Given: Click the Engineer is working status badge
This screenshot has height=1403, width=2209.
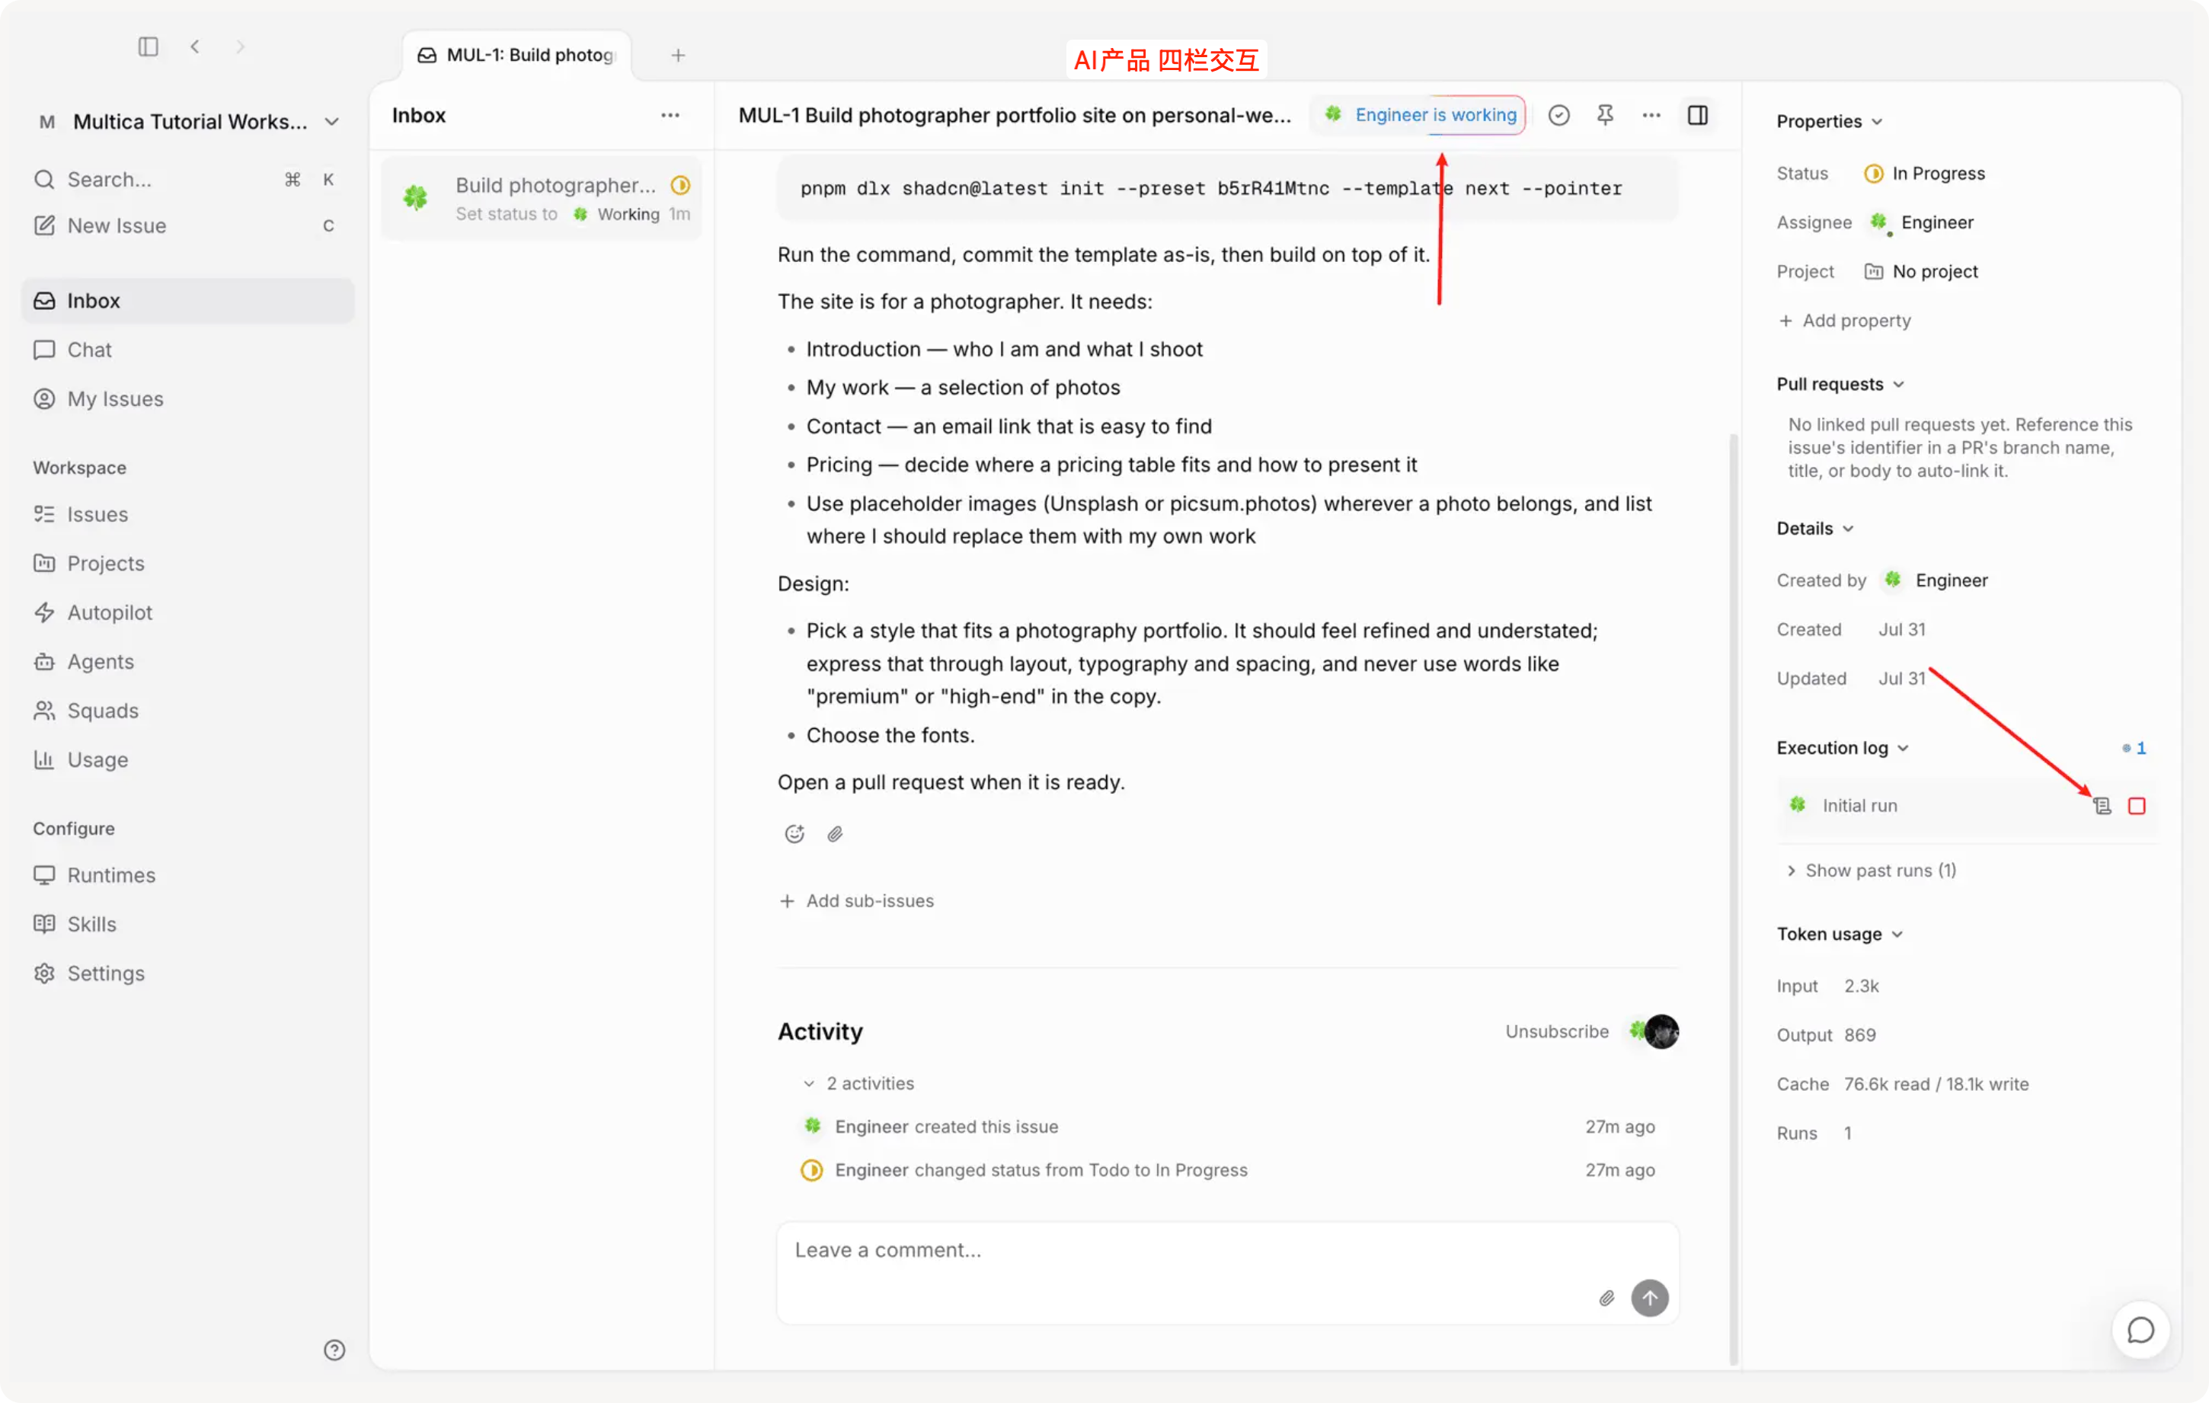Looking at the screenshot, I should tap(1418, 115).
